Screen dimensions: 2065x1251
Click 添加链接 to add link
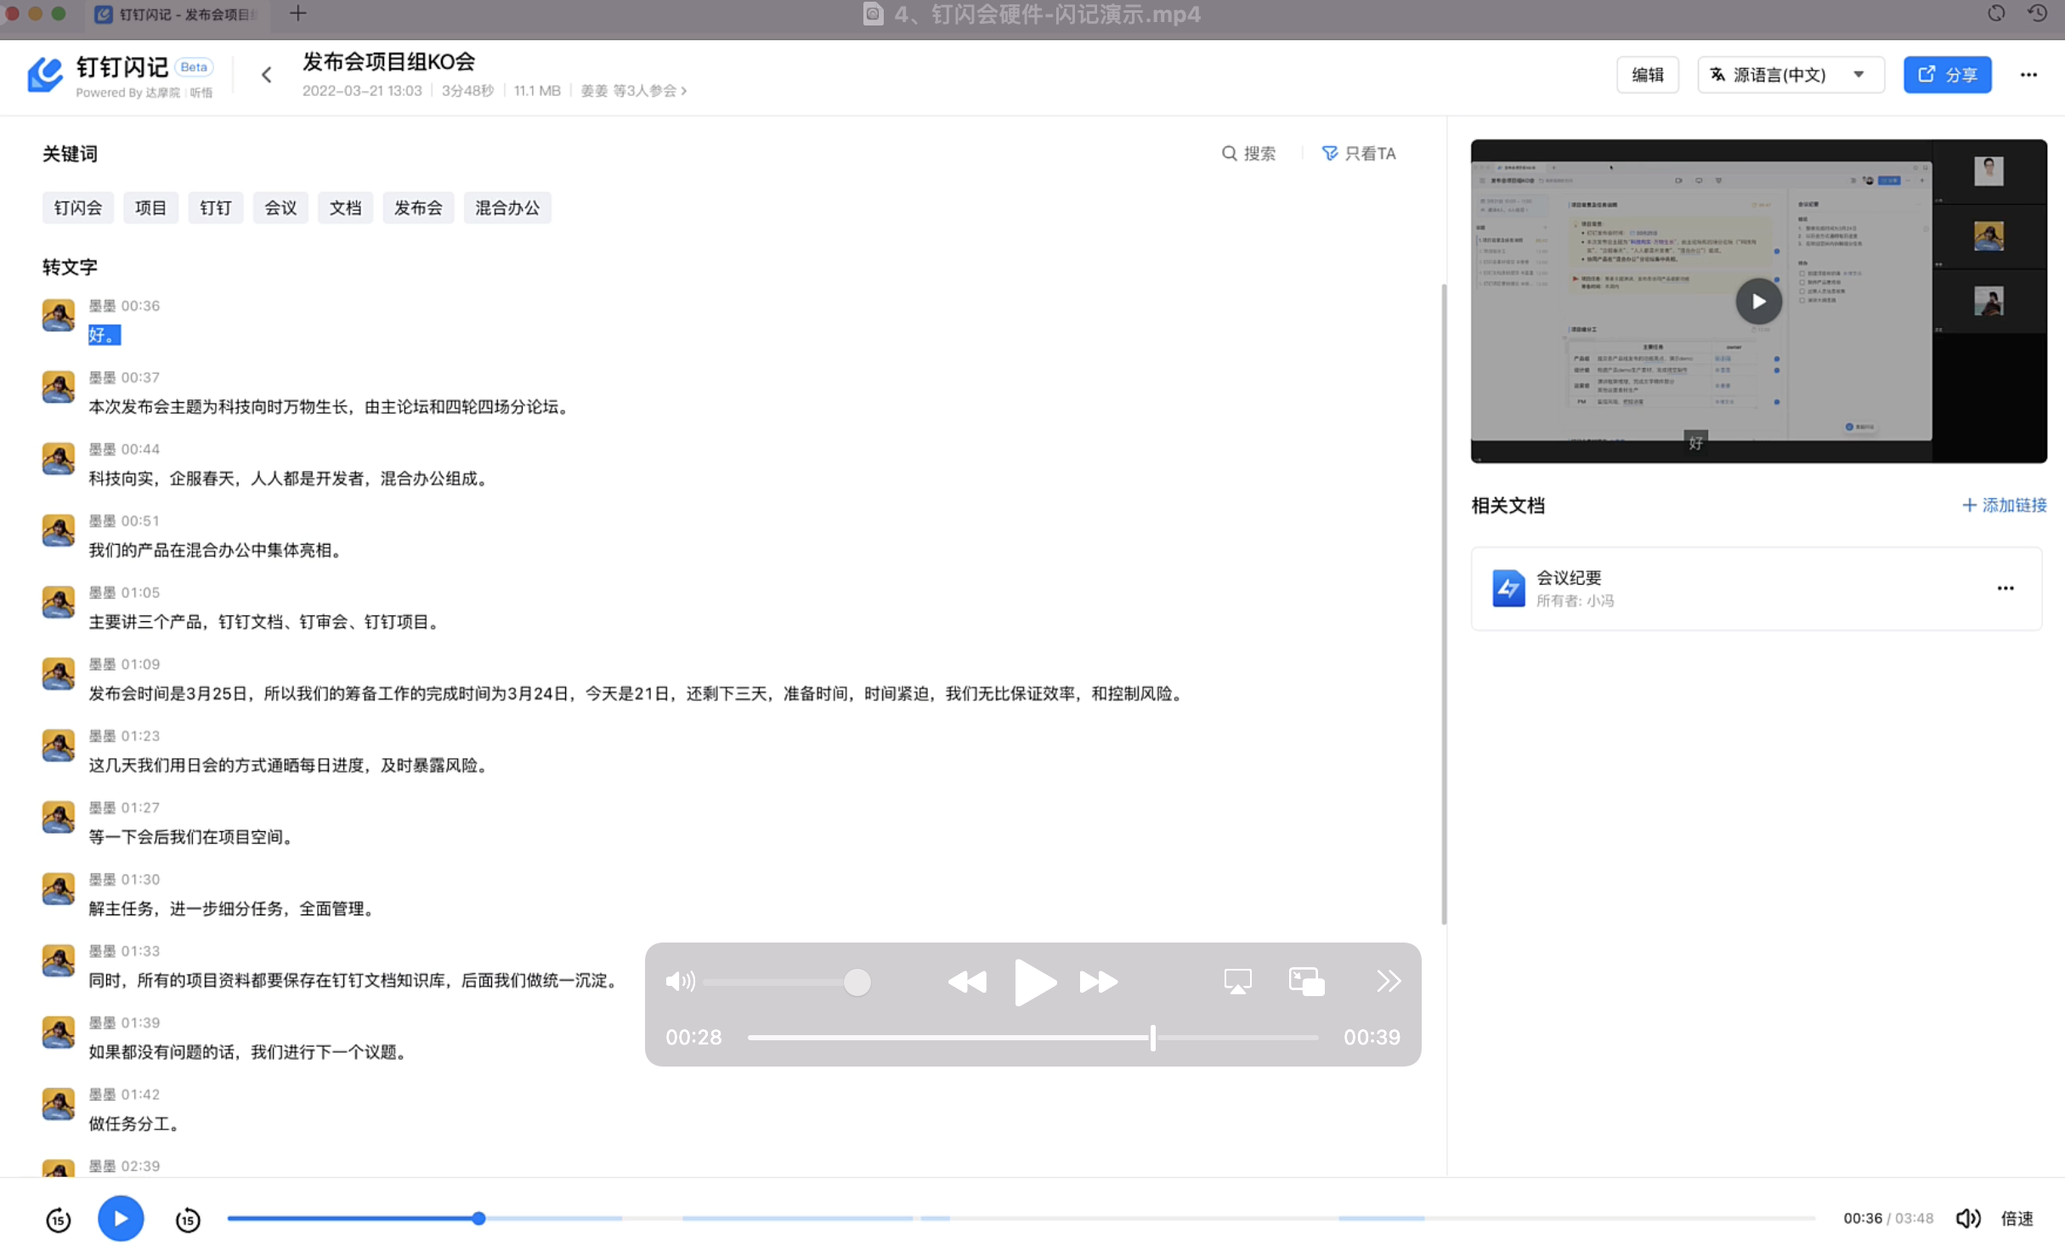coord(2004,505)
